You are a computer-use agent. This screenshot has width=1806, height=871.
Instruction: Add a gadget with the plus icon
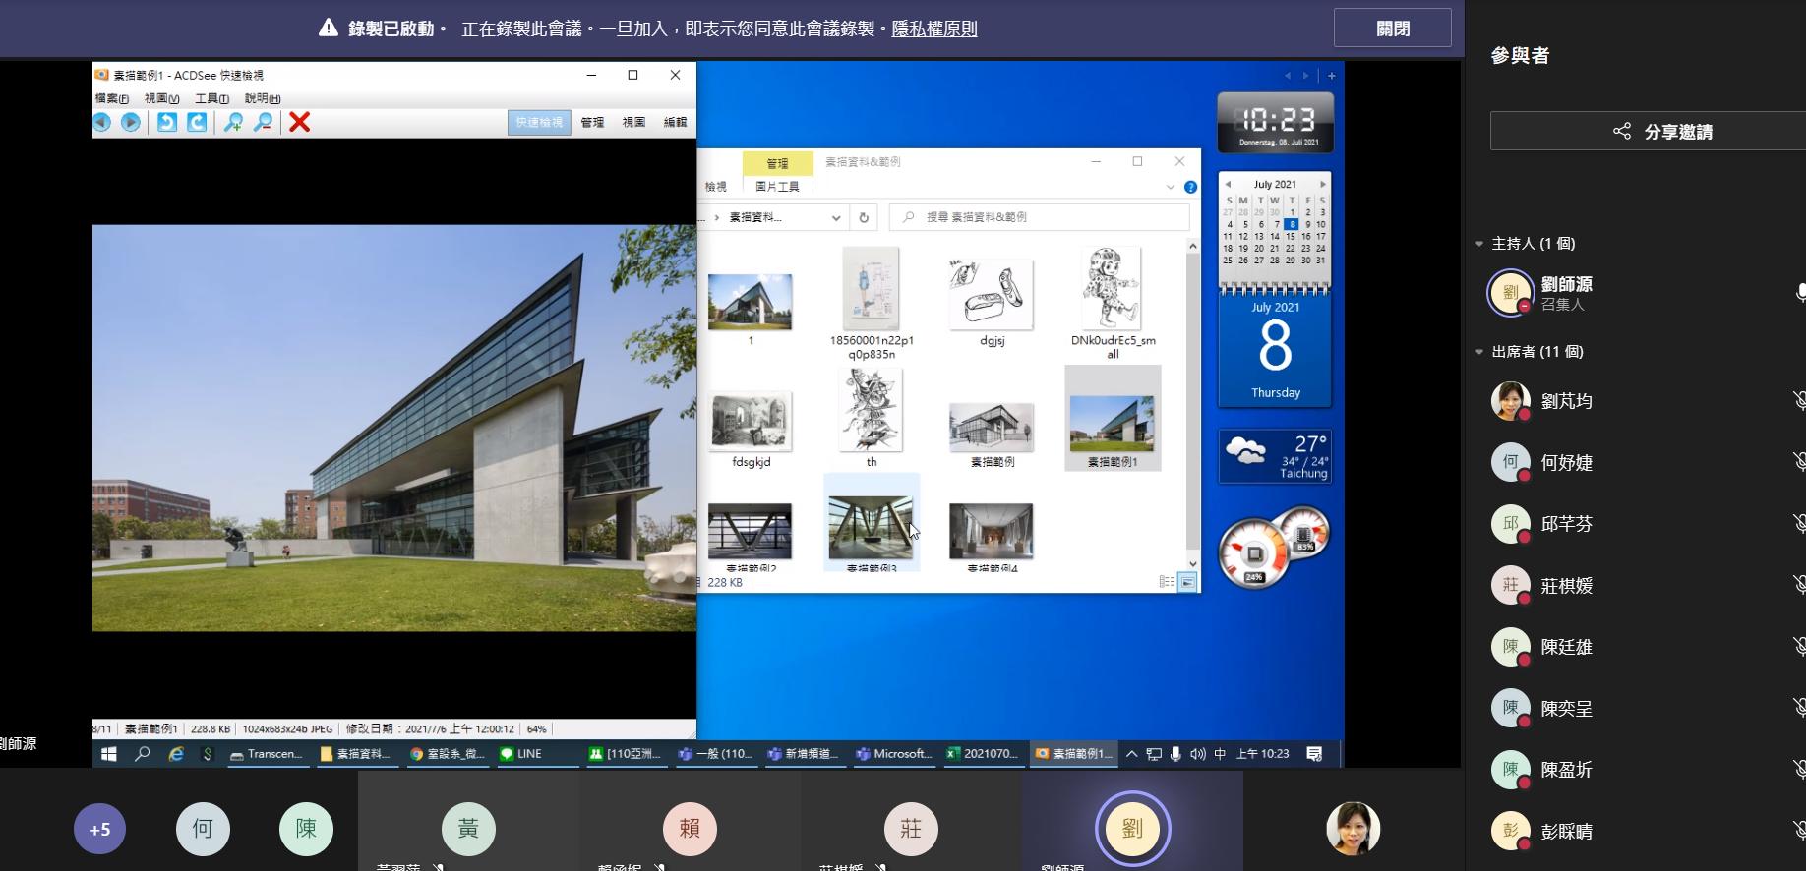pyautogui.click(x=1331, y=76)
